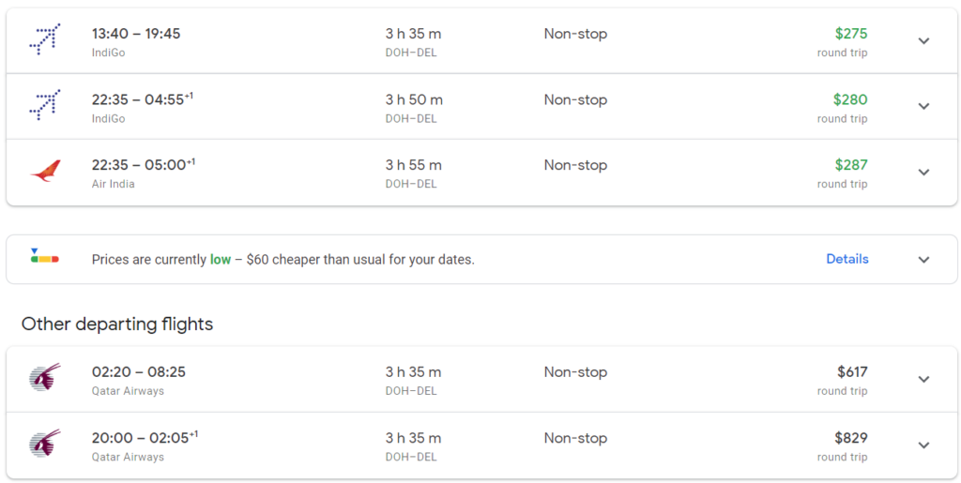This screenshot has width=961, height=483.
Task: Click the IndiGo logo on the 13:40 flight
Action: 44,40
